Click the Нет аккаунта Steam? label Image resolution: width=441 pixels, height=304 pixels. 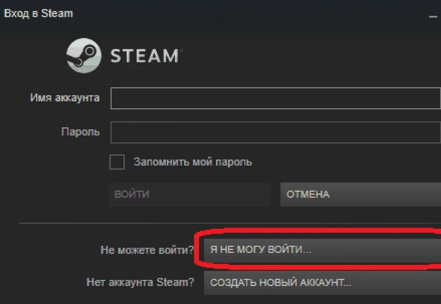click(x=140, y=282)
